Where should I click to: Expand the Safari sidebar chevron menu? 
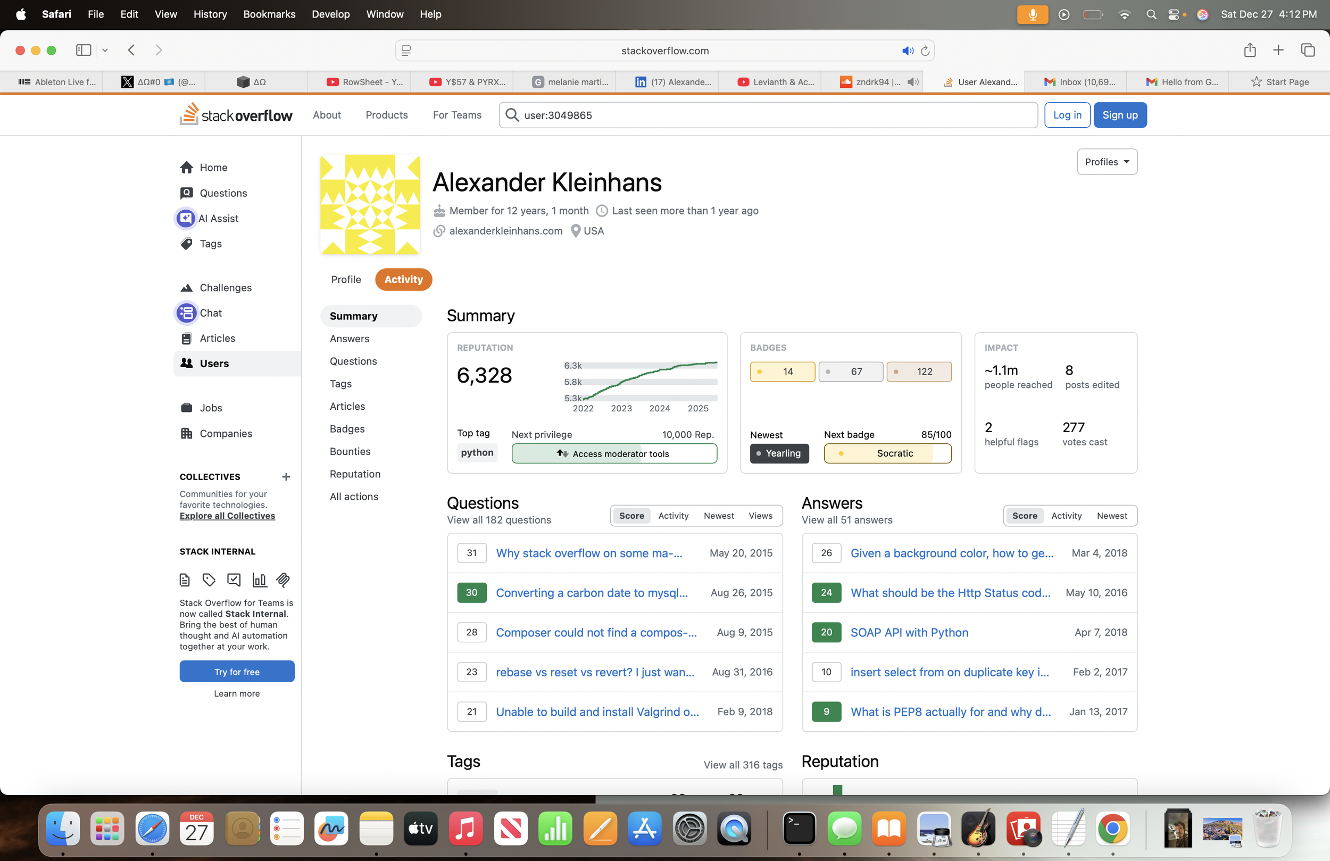click(104, 51)
